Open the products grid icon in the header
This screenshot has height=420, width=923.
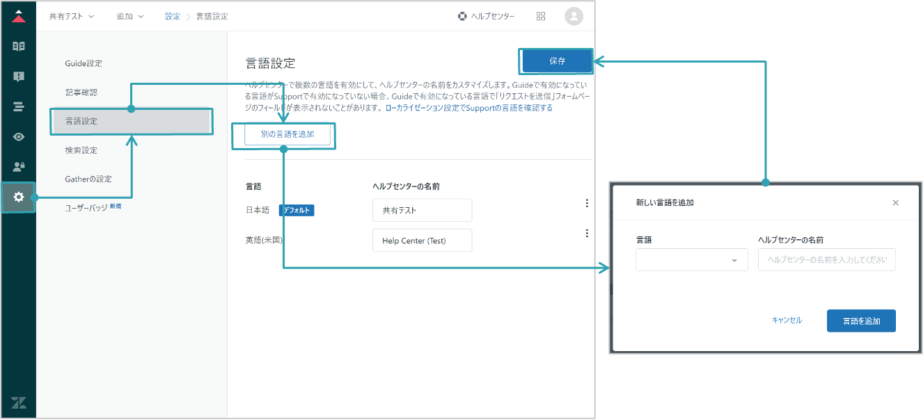pos(541,16)
